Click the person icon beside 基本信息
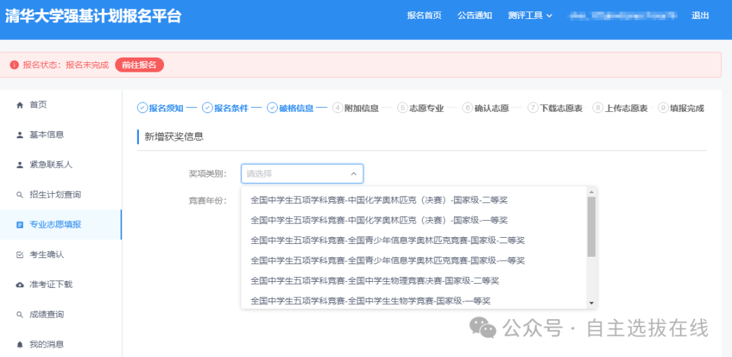The image size is (732, 357). (20, 135)
